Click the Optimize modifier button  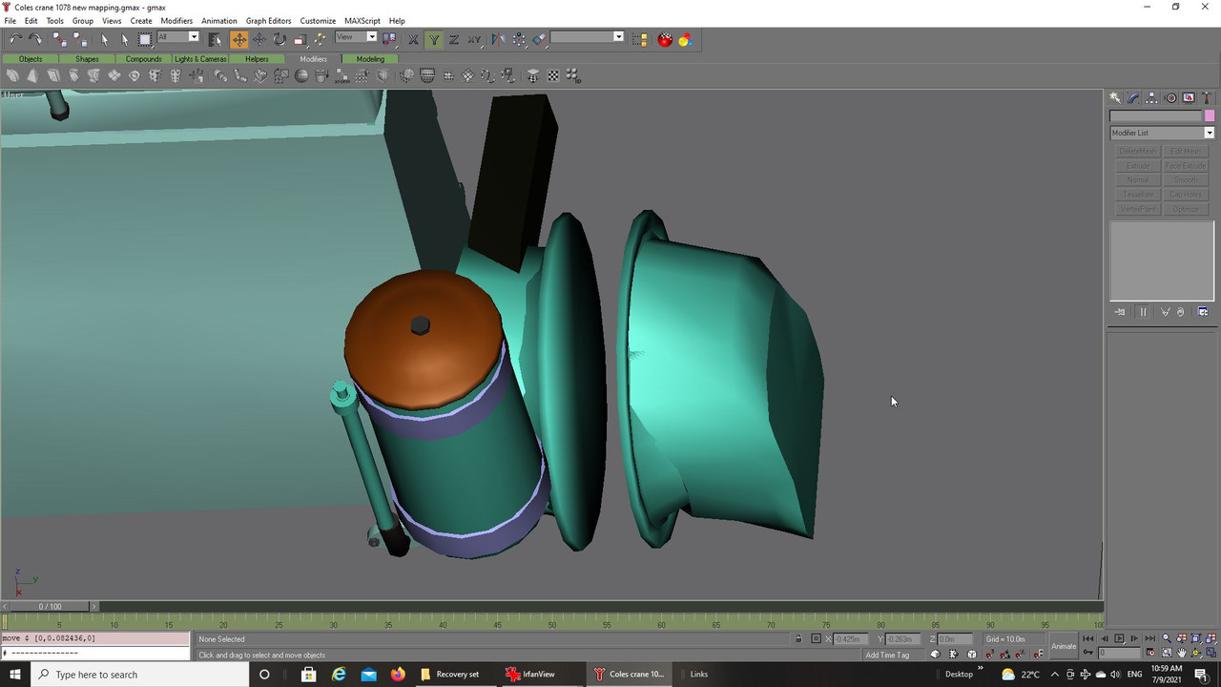[1186, 208]
